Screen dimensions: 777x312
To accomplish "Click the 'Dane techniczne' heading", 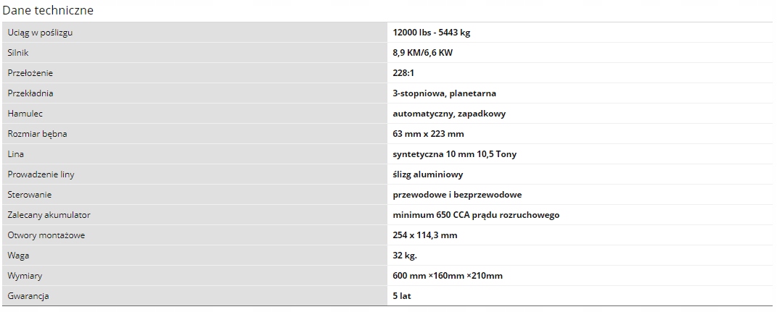I will pyautogui.click(x=48, y=10).
